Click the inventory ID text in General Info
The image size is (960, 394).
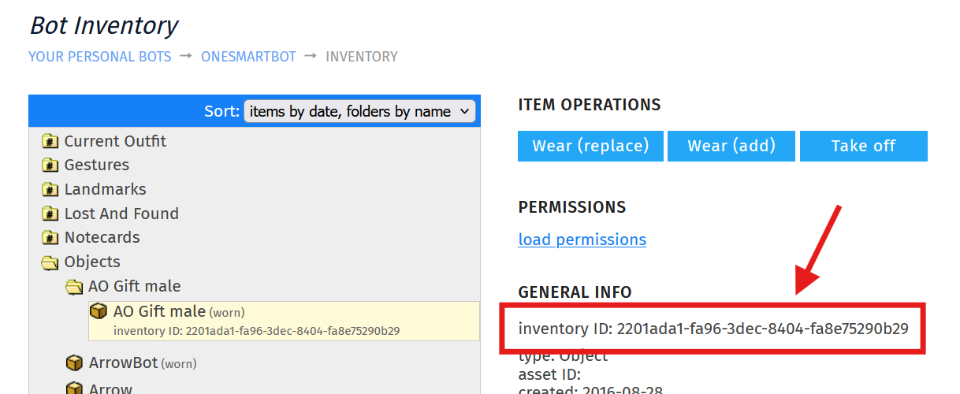coord(713,328)
